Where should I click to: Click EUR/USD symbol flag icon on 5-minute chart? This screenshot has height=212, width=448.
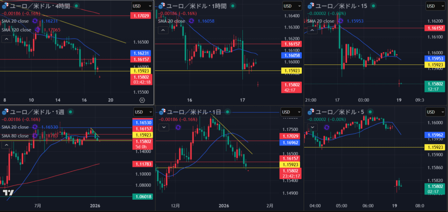[311, 112]
